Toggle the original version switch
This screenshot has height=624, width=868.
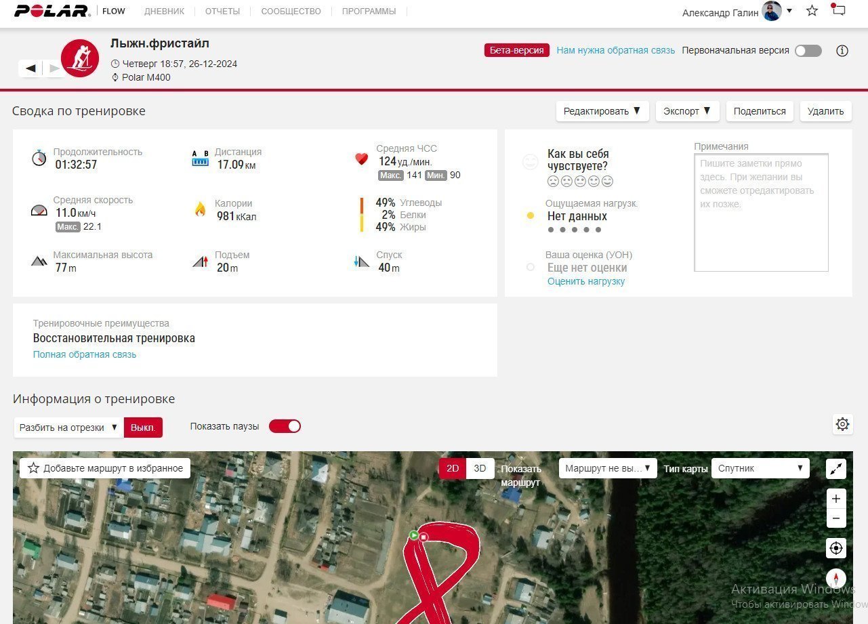pyautogui.click(x=808, y=51)
